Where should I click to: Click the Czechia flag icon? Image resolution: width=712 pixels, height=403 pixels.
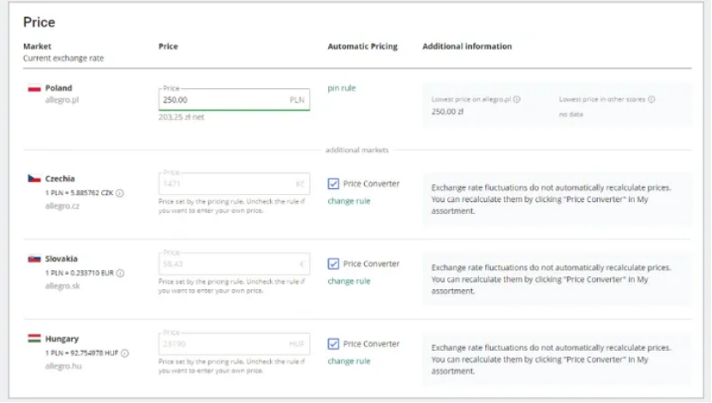(34, 179)
